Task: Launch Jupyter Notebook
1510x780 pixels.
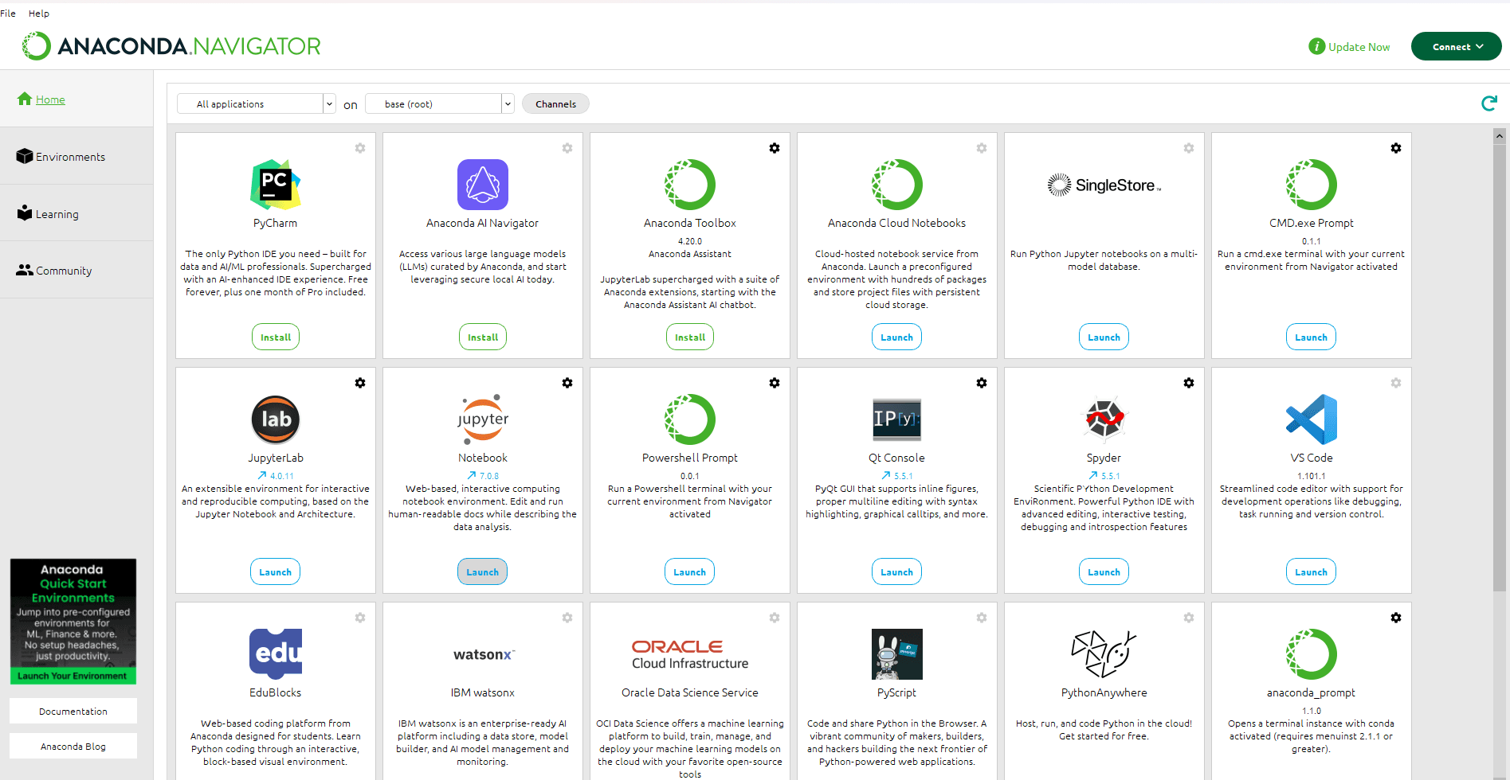Action: click(x=483, y=571)
